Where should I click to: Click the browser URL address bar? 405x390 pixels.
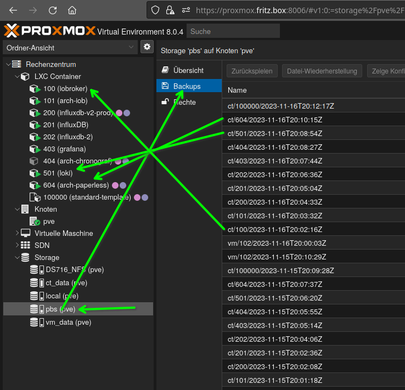click(x=300, y=10)
